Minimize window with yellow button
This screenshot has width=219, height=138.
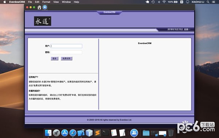click(x=31, y=7)
